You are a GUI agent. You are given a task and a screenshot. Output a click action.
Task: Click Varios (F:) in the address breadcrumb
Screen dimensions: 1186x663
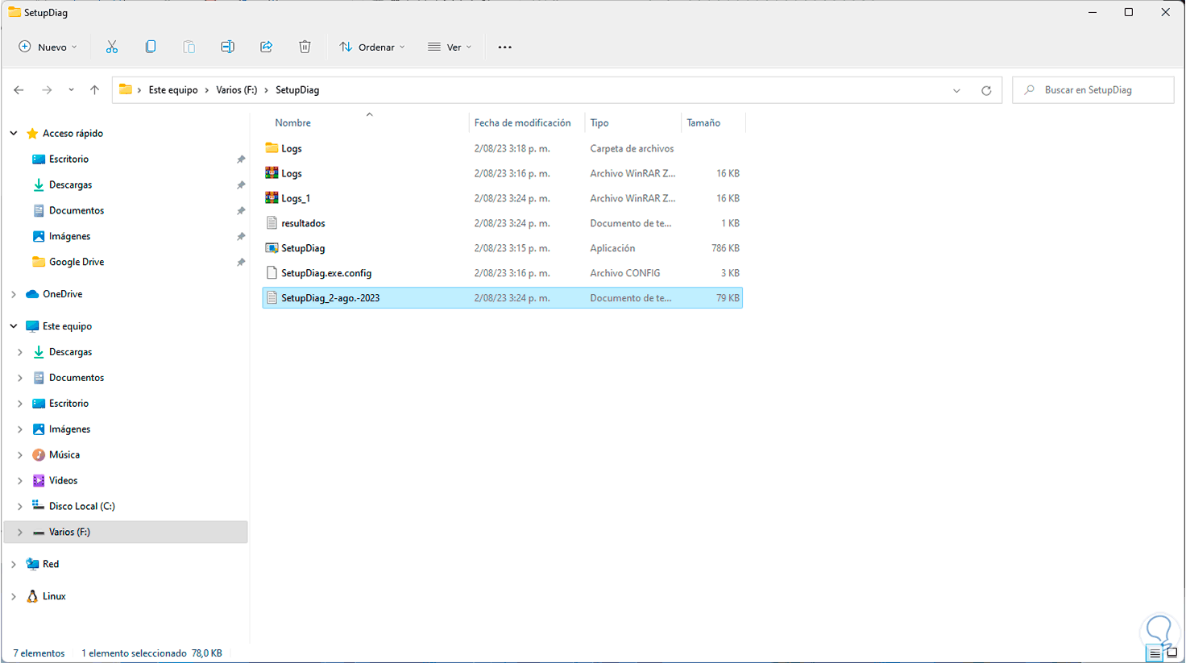(237, 90)
